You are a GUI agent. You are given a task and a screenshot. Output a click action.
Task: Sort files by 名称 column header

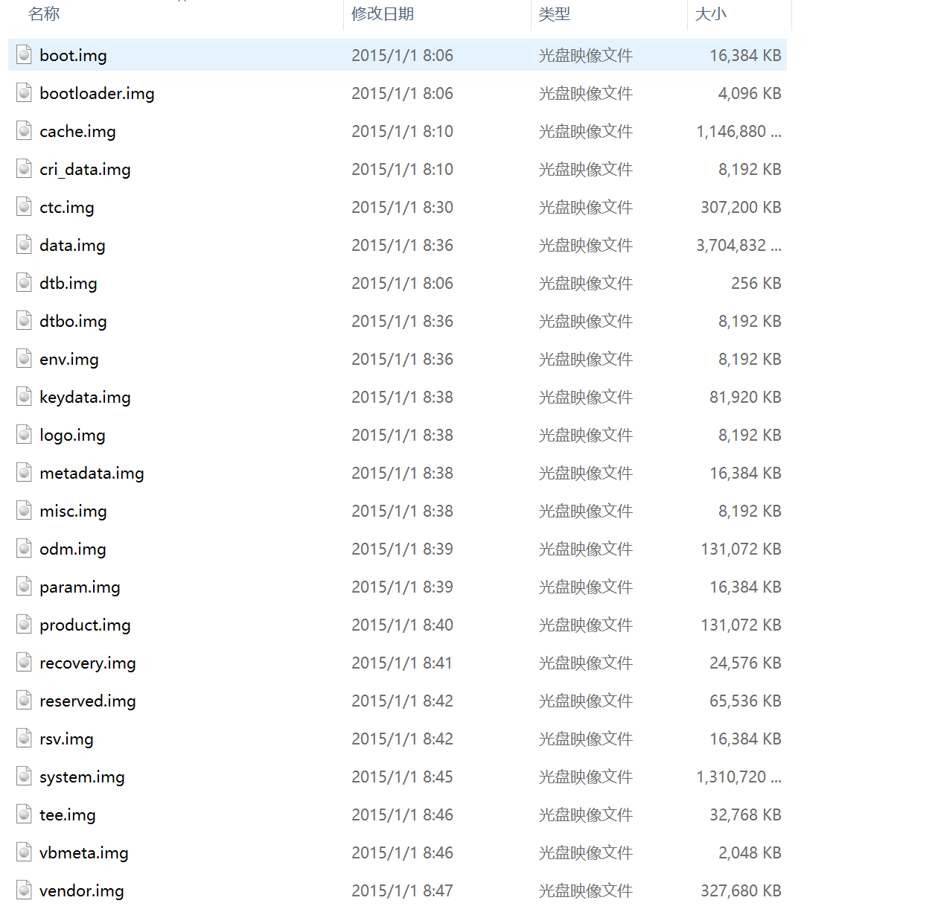click(44, 14)
